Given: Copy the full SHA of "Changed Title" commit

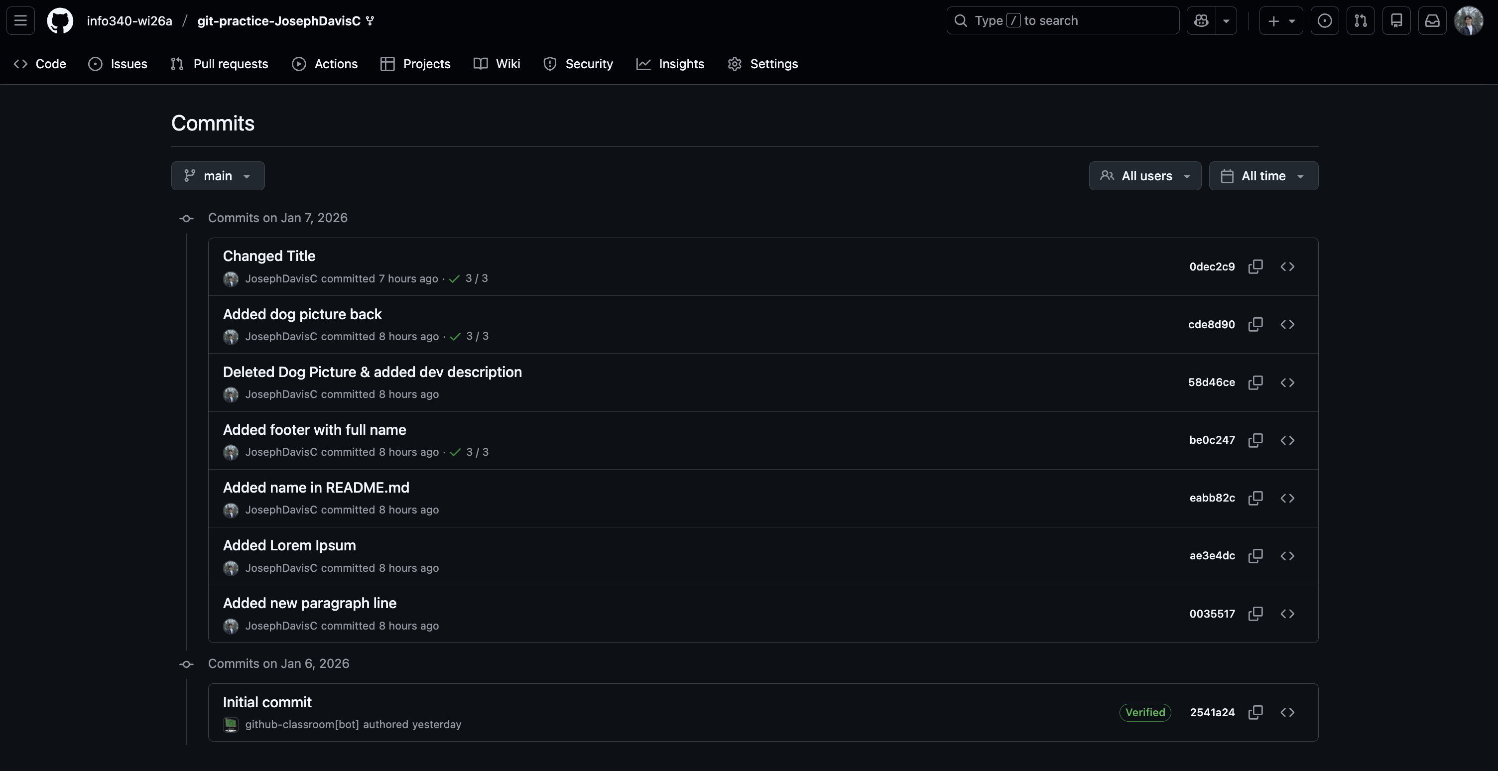Looking at the screenshot, I should 1255,266.
